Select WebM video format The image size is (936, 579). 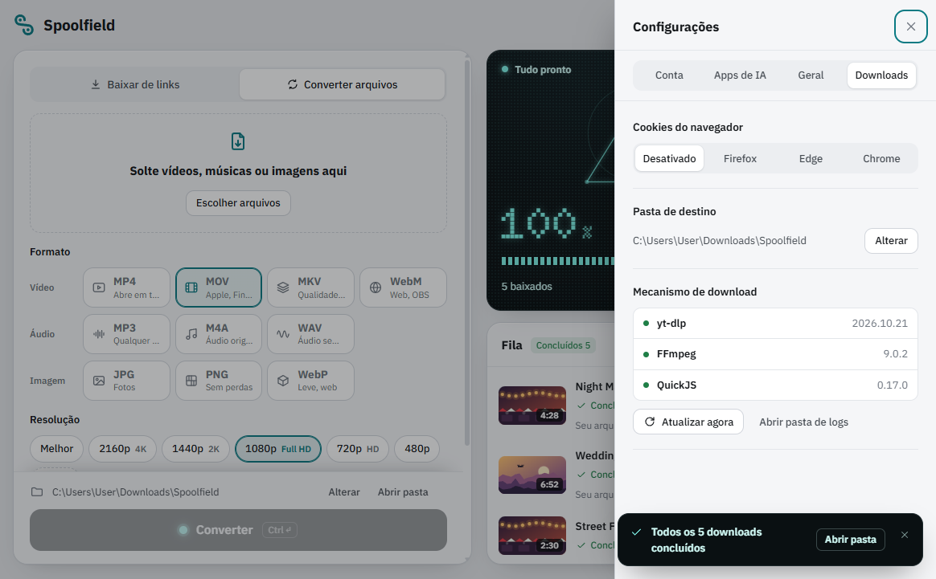[x=403, y=287]
